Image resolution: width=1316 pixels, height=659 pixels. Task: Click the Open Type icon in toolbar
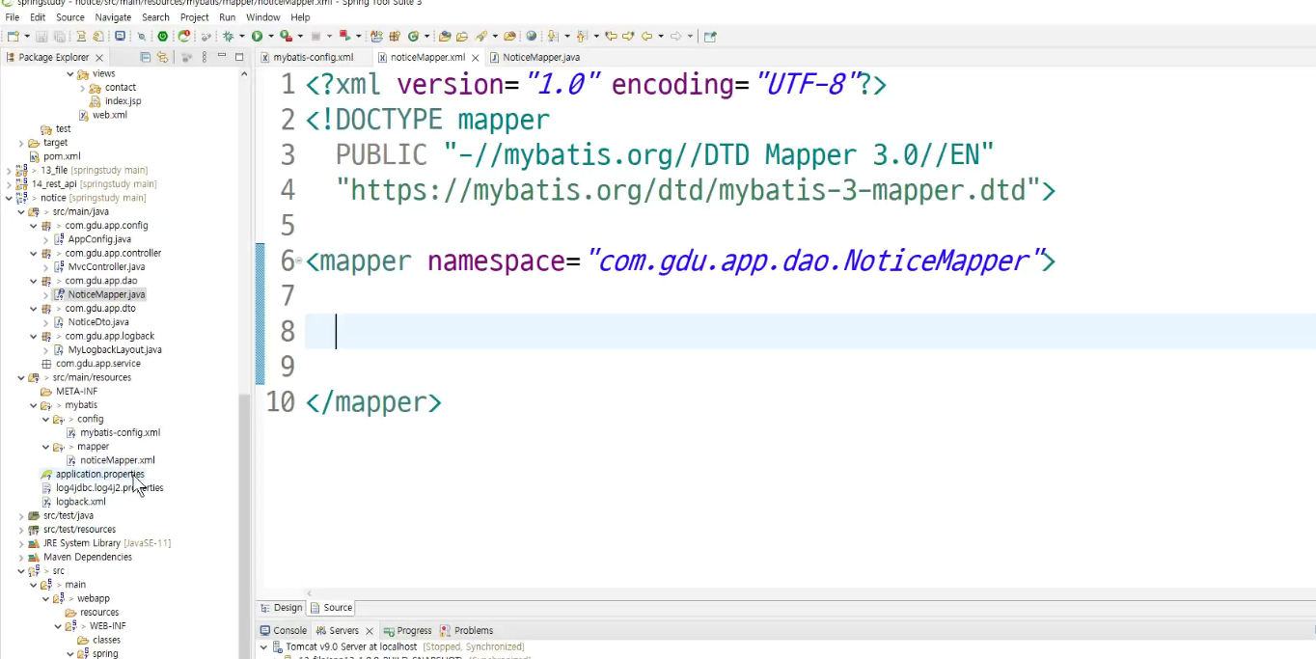(444, 36)
